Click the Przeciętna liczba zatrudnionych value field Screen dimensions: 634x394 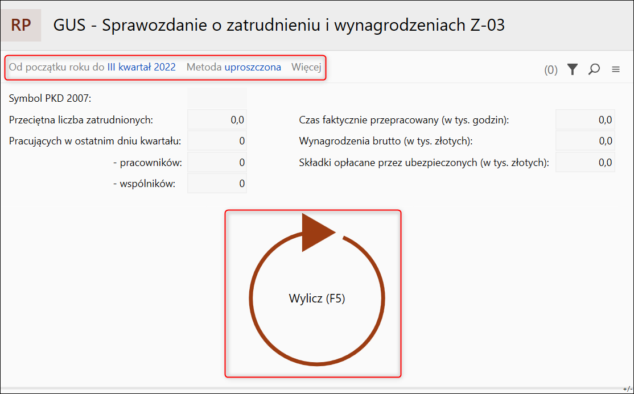click(x=217, y=119)
